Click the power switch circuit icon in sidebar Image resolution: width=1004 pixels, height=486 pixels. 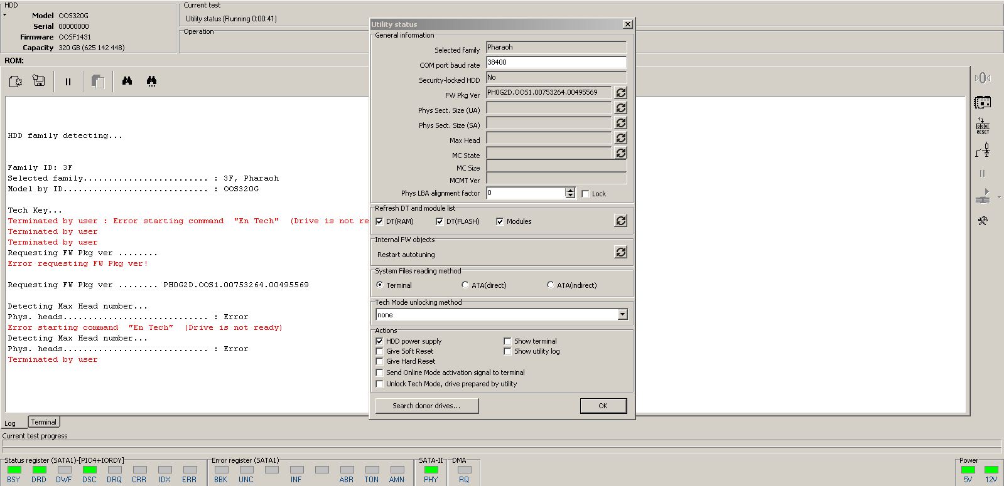coord(983,150)
